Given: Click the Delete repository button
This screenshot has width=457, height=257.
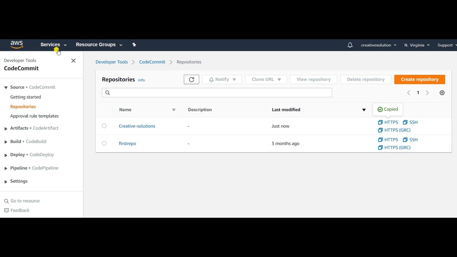Looking at the screenshot, I should (366, 79).
